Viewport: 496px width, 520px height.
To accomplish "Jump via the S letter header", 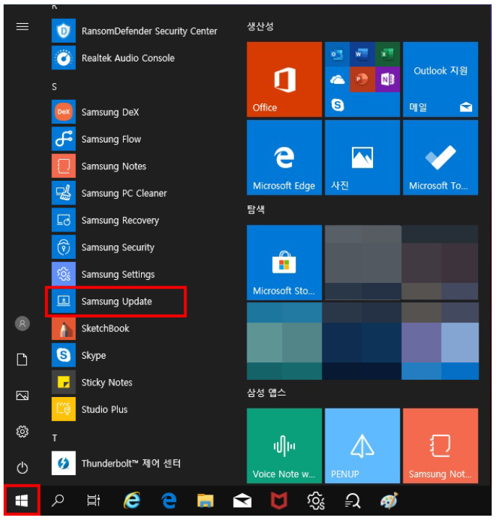I will coord(54,87).
